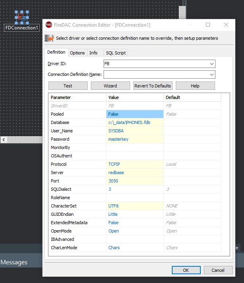This screenshot has width=244, height=283.
Task: Click the RAD Studio logo in dialog title
Action: click(x=49, y=25)
